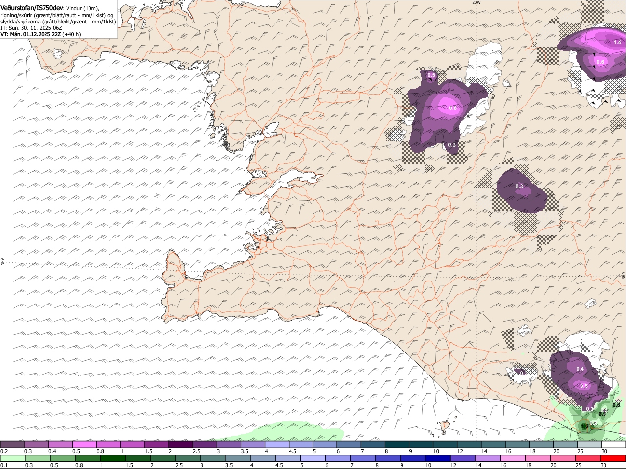Click the 0.5 label atop the central snow blob

click(431, 75)
